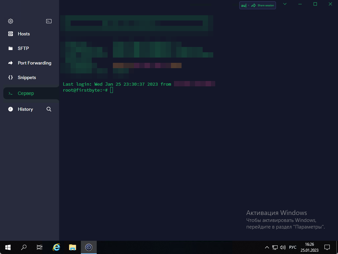Open the History section

pyautogui.click(x=25, y=109)
